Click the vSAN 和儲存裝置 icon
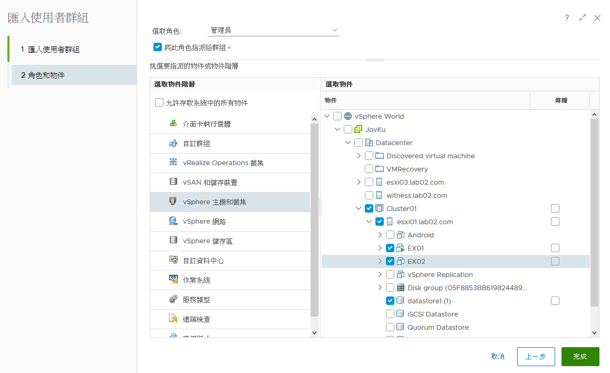610x373 pixels. [x=173, y=181]
